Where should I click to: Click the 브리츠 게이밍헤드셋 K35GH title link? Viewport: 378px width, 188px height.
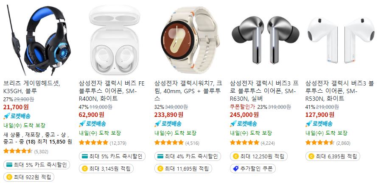[31, 87]
